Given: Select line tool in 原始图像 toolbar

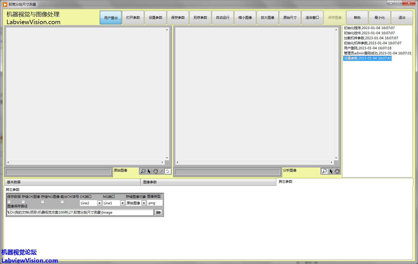Looking at the screenshot, I should point(162,171).
